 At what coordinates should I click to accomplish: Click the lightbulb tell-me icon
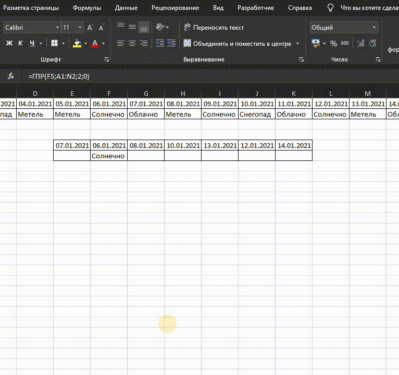[x=330, y=8]
